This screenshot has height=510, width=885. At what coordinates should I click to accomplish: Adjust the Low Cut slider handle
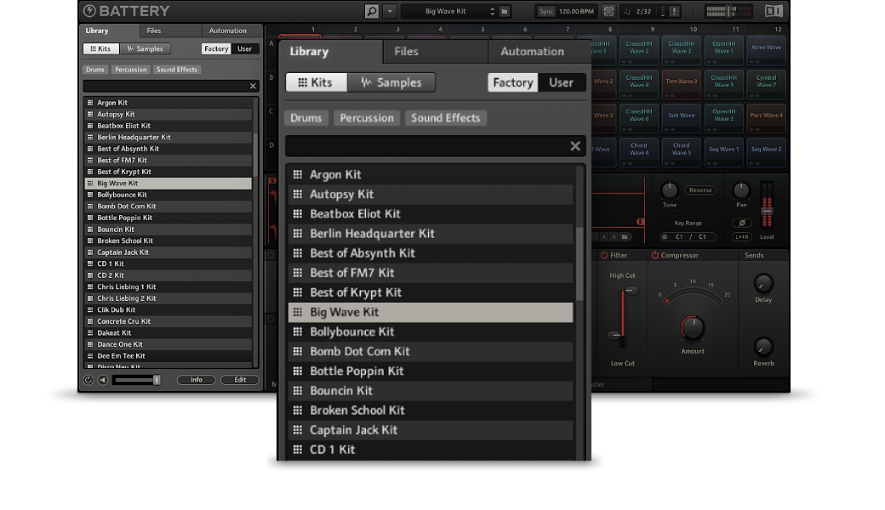click(x=614, y=335)
